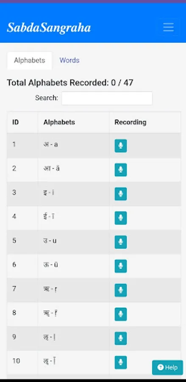Tap the microphone icon in row 7
Image resolution: width=186 pixels, height=382 pixels.
click(121, 290)
